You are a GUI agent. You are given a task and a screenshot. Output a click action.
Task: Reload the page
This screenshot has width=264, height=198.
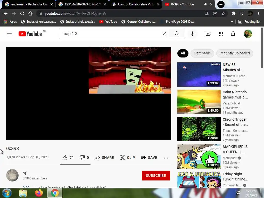pos(22,13)
